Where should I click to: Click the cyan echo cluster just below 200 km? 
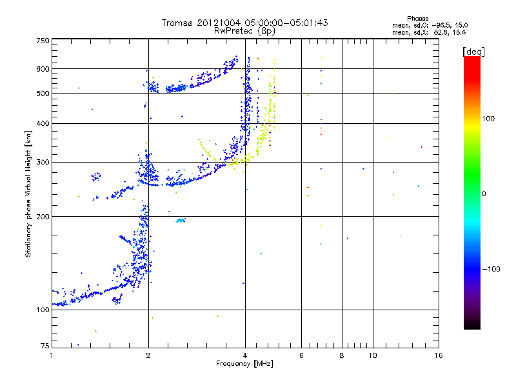181,221
